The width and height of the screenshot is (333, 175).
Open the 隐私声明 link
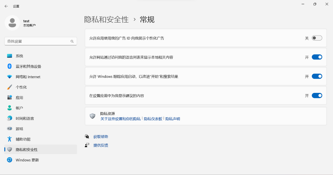[x=173, y=119]
